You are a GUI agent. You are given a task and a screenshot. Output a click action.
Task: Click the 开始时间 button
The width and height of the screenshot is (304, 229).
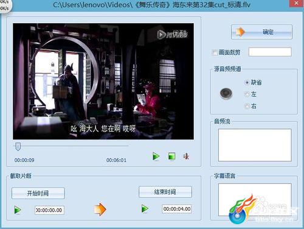[x=38, y=193]
